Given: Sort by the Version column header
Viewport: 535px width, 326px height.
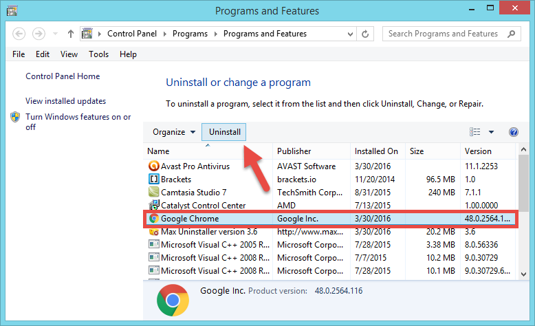Looking at the screenshot, I should (488, 151).
